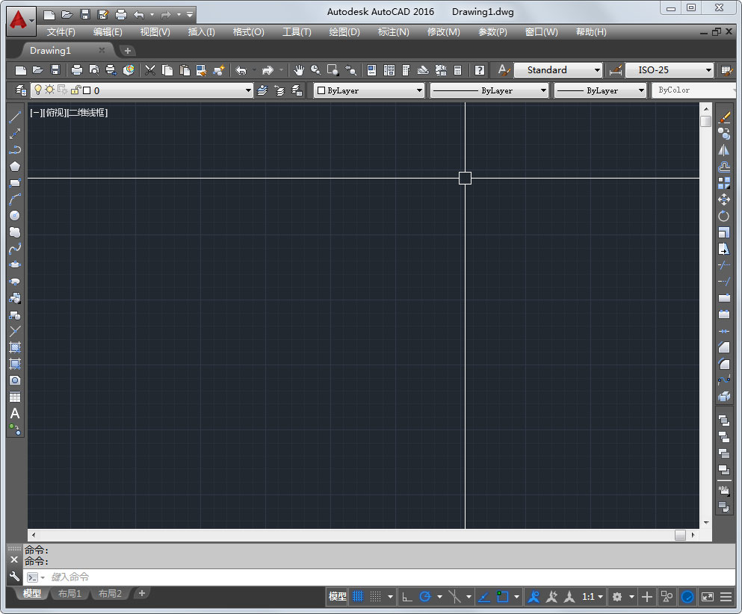Toggle the grid display in the status bar

point(357,597)
